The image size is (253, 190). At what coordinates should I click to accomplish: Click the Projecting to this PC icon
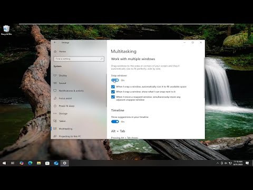[x=55, y=136]
